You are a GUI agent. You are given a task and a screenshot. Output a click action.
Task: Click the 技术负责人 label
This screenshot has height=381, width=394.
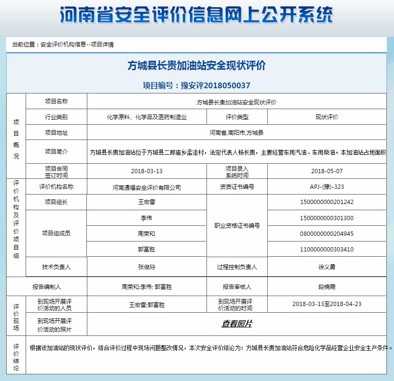(x=56, y=267)
